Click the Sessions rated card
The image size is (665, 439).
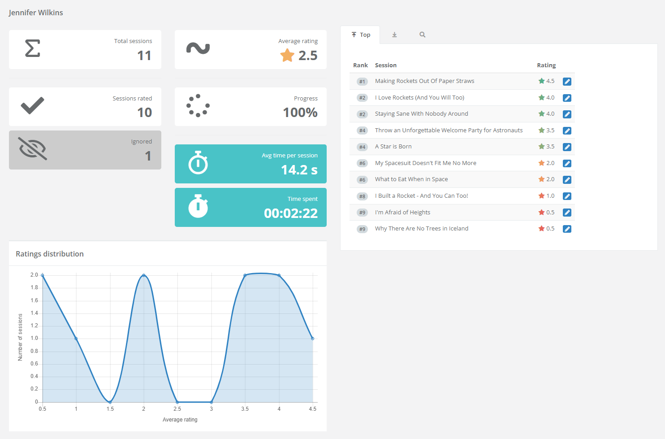click(x=85, y=107)
